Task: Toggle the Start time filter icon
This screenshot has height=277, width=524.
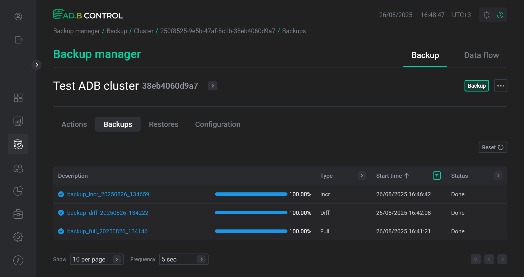Action: click(437, 176)
